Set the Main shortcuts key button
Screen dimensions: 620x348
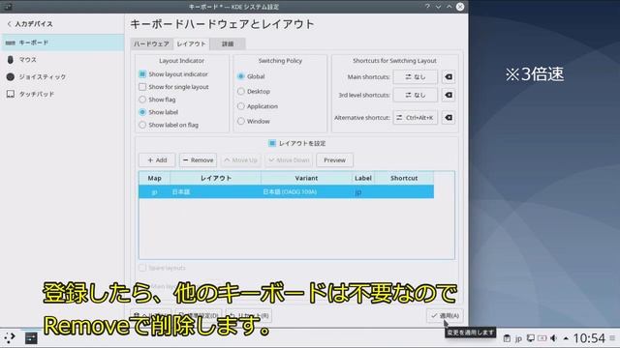416,77
